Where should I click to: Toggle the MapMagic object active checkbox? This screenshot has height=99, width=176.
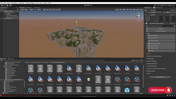[149, 10]
